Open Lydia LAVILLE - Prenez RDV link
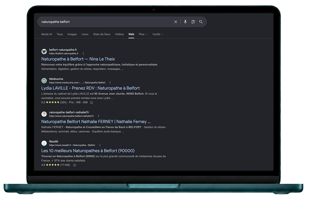The width and height of the screenshot is (309, 200). pos(91,88)
